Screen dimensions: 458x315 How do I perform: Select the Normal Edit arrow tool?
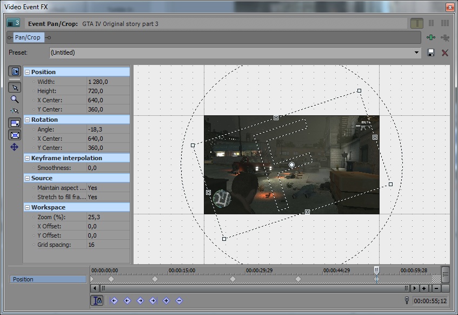(x=15, y=87)
